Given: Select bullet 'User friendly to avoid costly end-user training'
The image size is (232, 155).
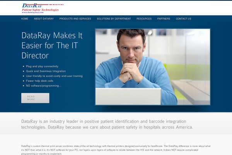Looking at the screenshot, I should (x=54, y=76).
